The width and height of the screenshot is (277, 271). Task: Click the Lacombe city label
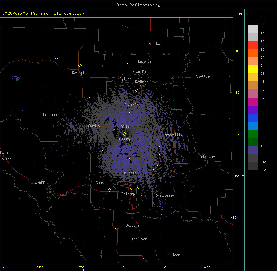coord(145,61)
